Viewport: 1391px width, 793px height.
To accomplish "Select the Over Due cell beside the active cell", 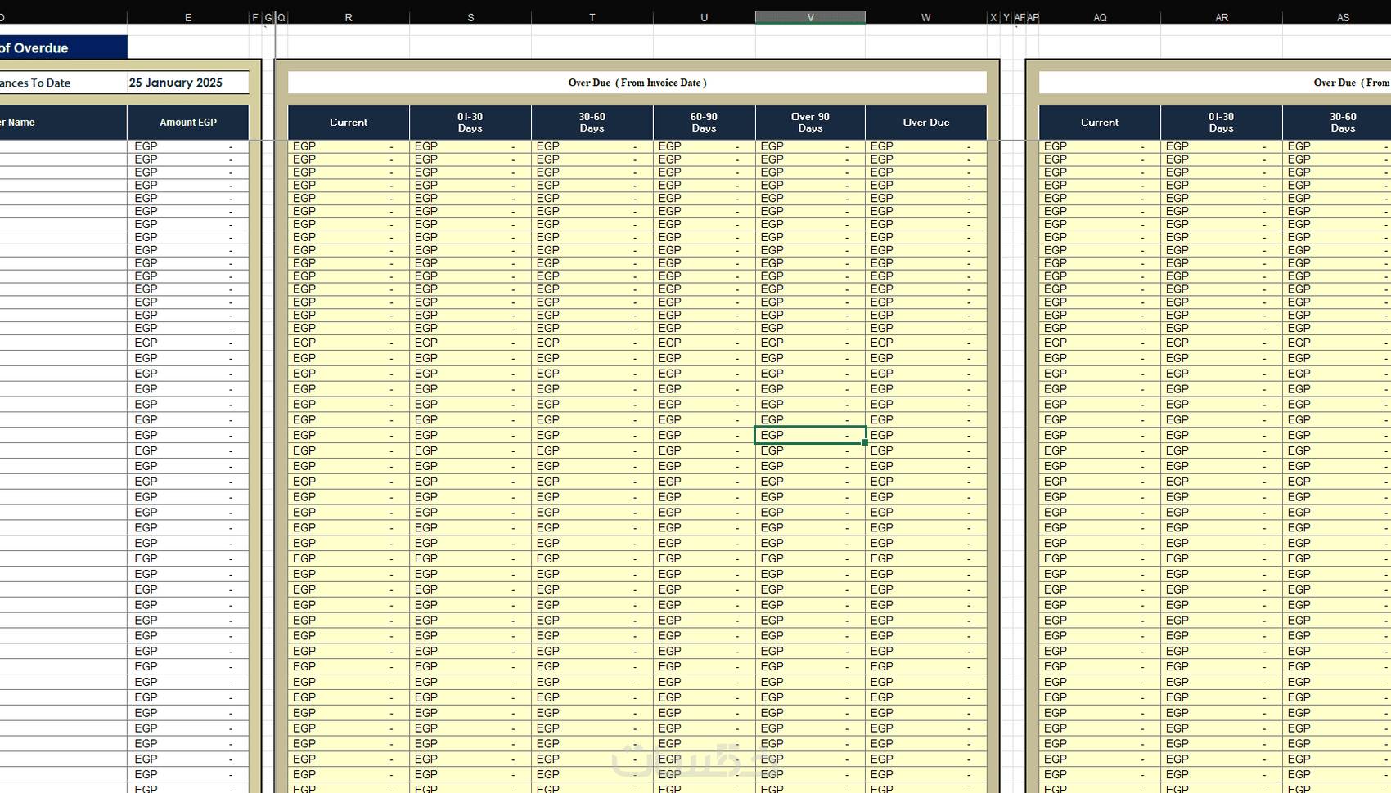I will pos(926,435).
